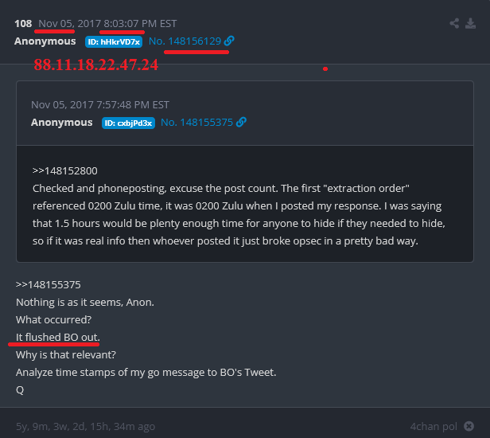Image resolution: width=490 pixels, height=438 pixels.
Task: Click the share icon at top right
Action: tap(455, 23)
